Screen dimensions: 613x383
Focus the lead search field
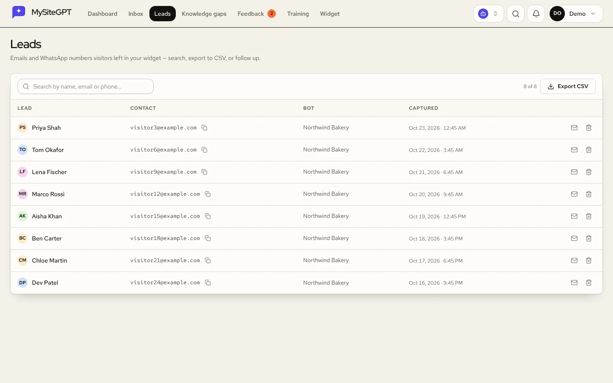(x=86, y=86)
